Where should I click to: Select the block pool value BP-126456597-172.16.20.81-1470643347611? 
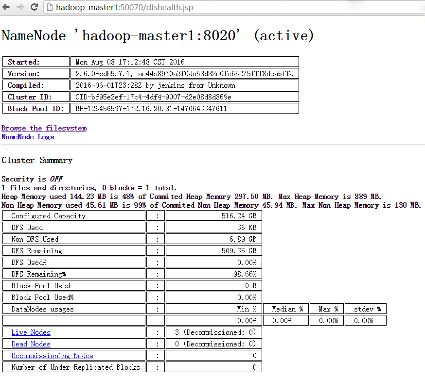[151, 108]
